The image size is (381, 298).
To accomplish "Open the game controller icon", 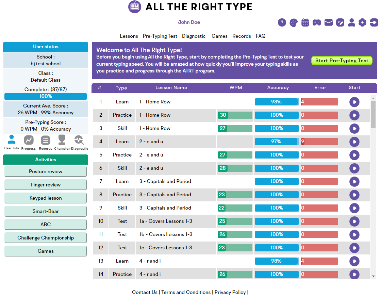I will (x=317, y=22).
